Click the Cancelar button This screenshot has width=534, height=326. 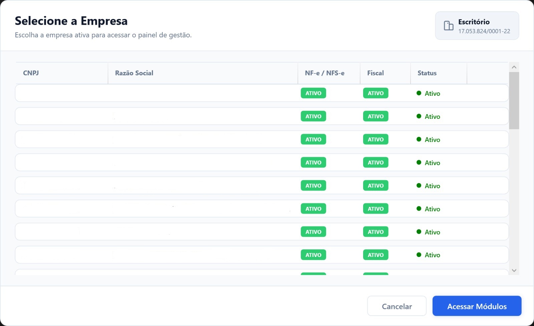(397, 306)
